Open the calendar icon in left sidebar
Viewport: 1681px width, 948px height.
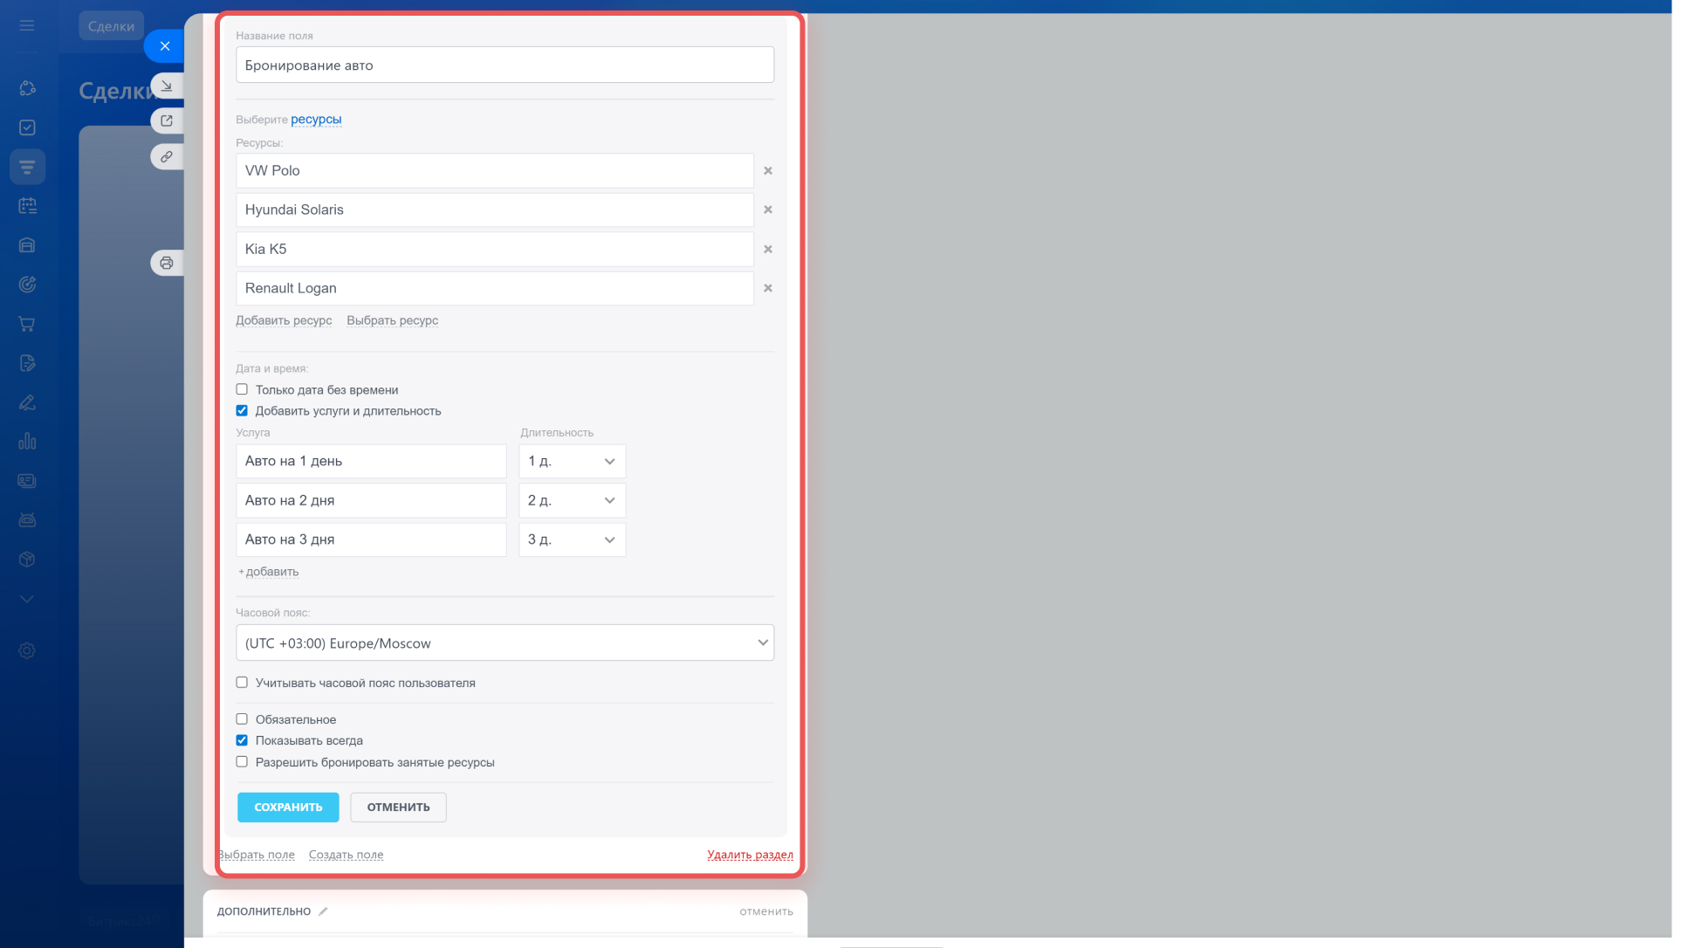click(x=27, y=206)
